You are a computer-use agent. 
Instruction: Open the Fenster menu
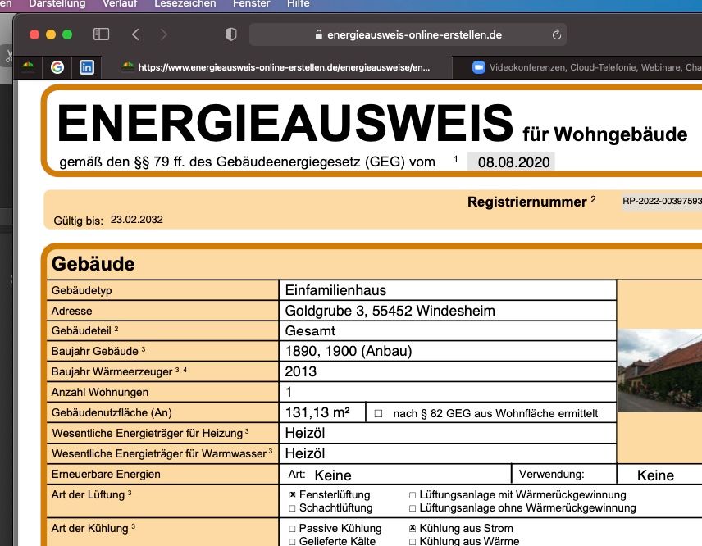click(251, 4)
